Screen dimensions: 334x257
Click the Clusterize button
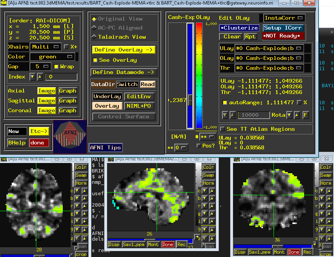[239, 28]
